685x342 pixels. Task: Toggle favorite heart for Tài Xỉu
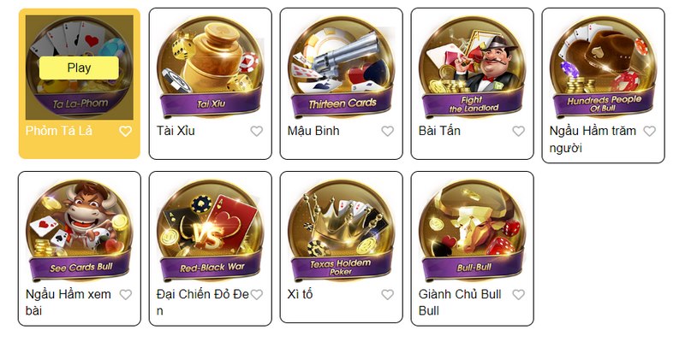click(256, 131)
